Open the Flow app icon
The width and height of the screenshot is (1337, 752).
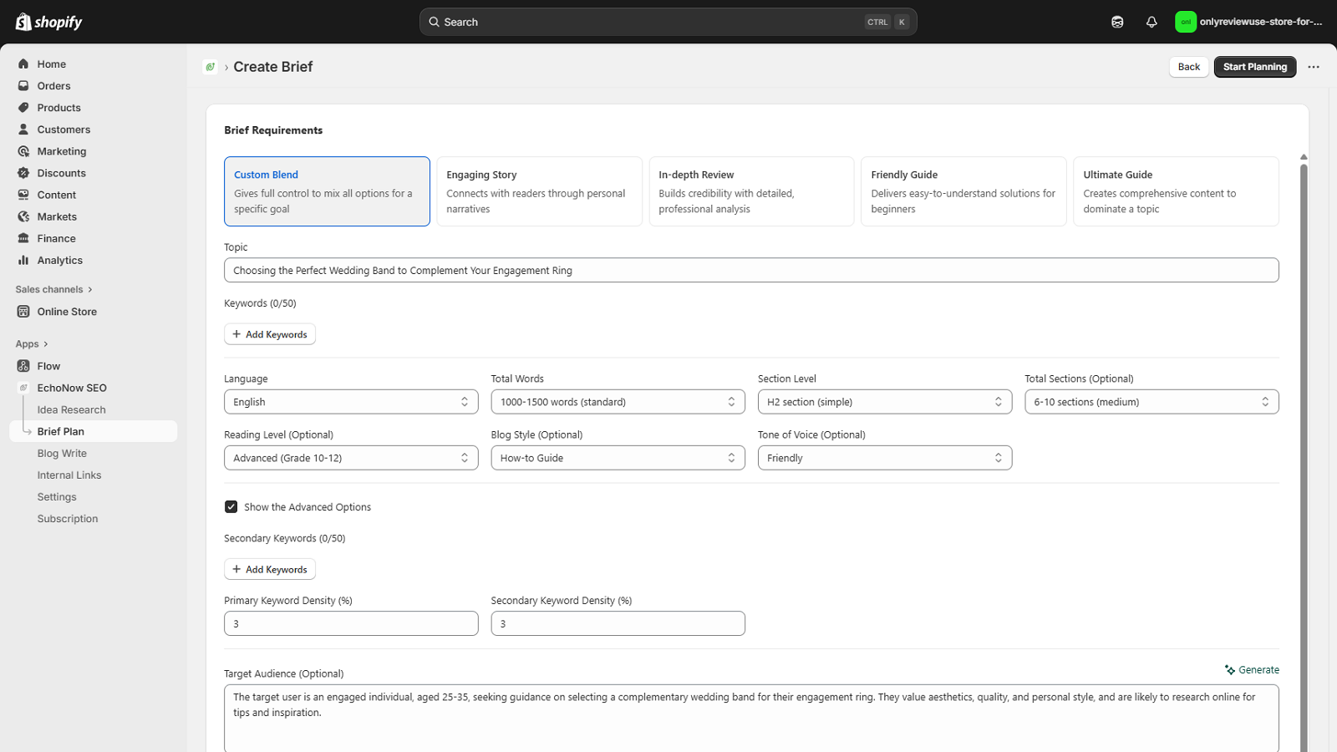point(23,365)
